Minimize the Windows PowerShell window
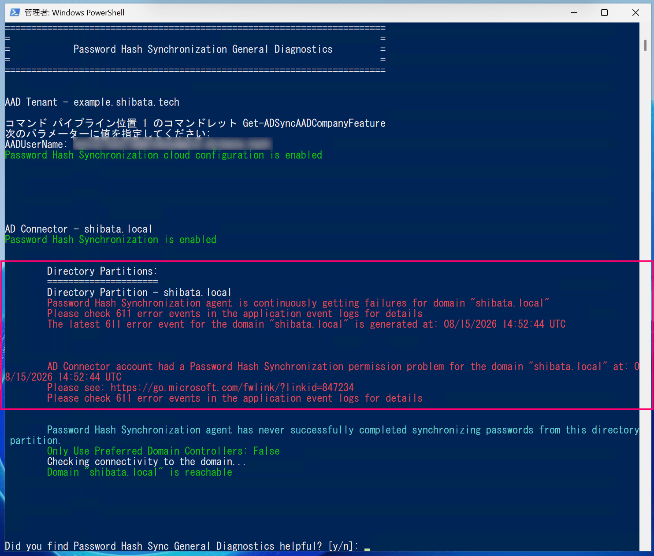Screen dimensions: 654x556 click(x=574, y=12)
